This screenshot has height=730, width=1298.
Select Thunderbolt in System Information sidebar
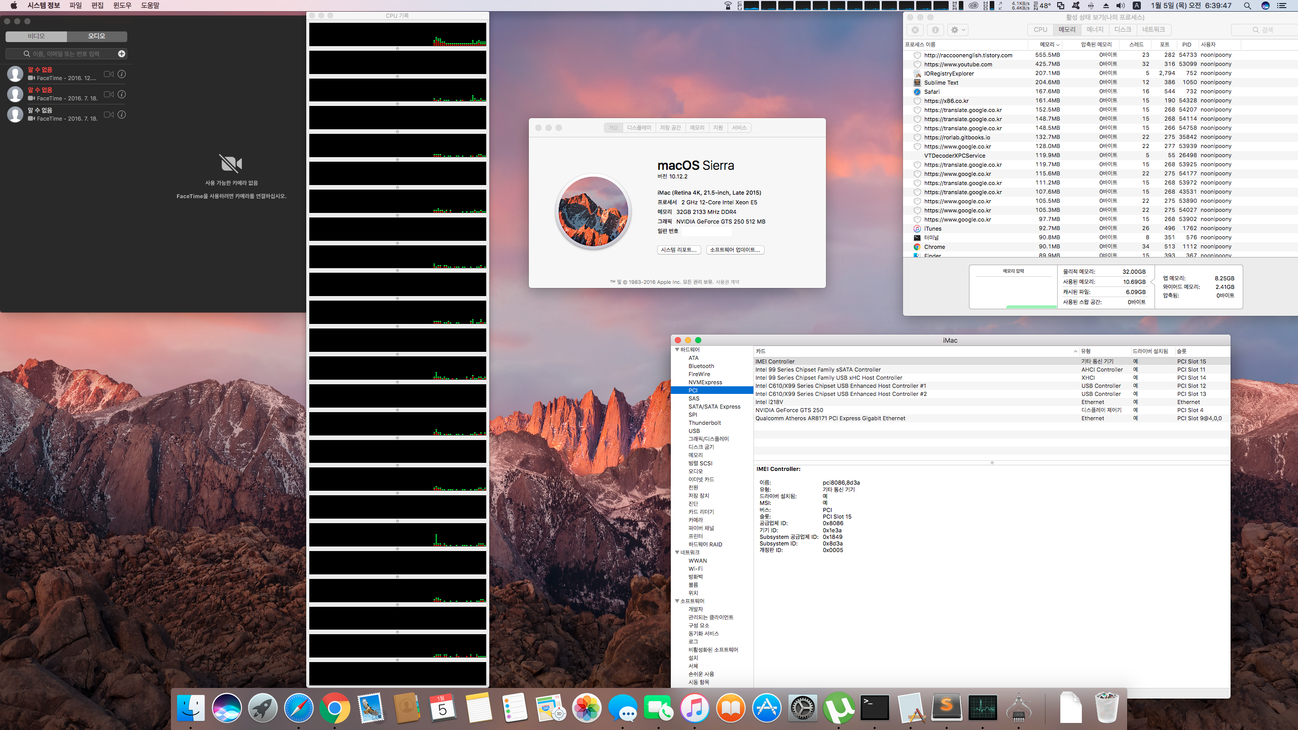704,423
